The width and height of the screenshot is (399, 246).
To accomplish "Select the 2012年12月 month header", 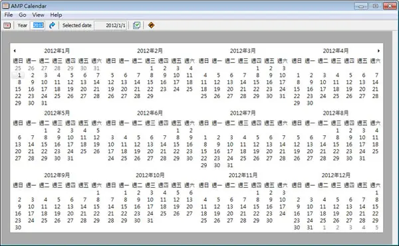I will coord(336,175).
